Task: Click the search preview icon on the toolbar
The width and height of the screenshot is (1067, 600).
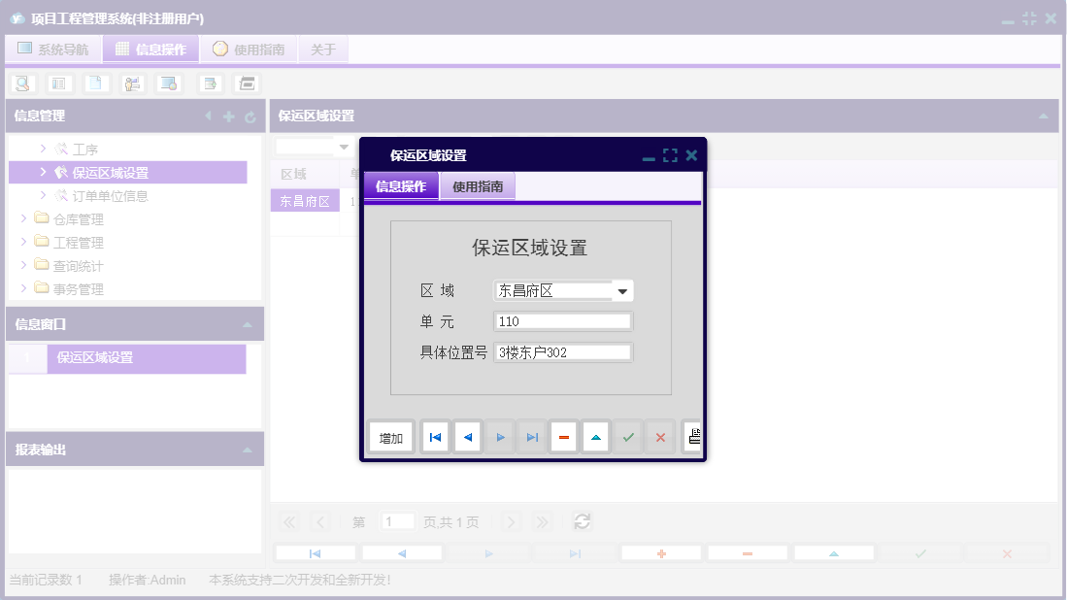Action: coord(22,83)
